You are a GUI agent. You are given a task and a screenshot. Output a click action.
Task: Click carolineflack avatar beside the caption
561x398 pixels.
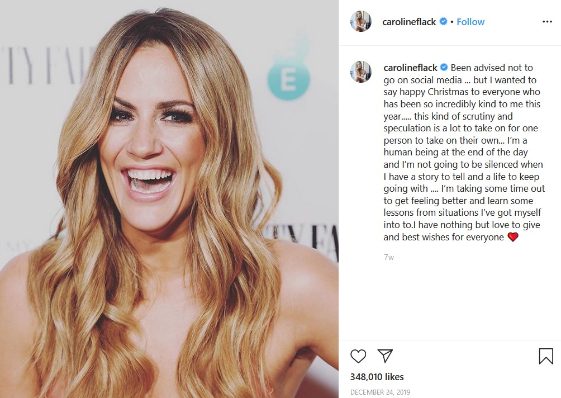(x=360, y=72)
